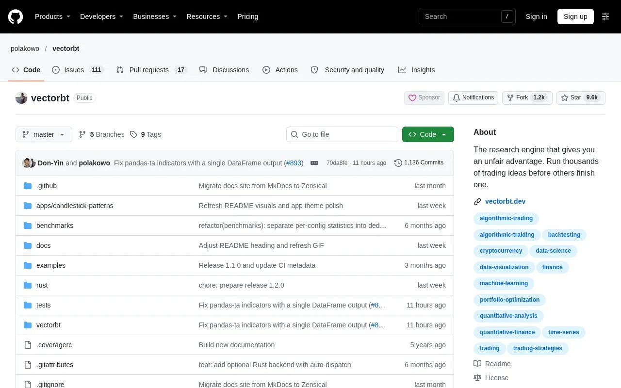Open commit hash 70da8fe
Screen dimensions: 621x388
pos(337,163)
